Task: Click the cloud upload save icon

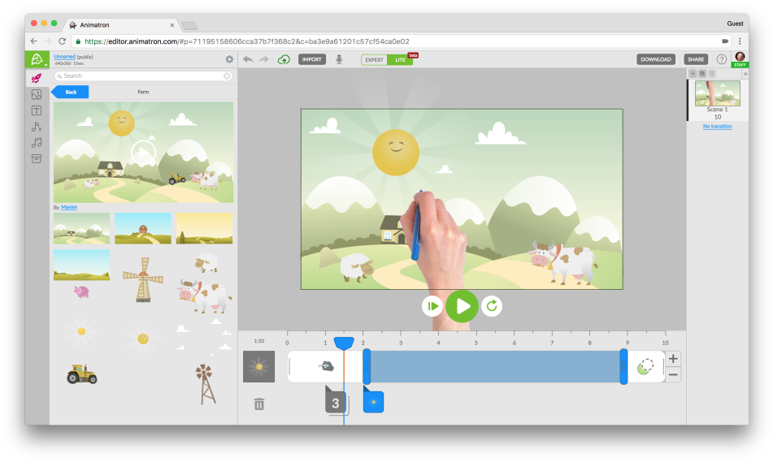Action: [x=284, y=59]
